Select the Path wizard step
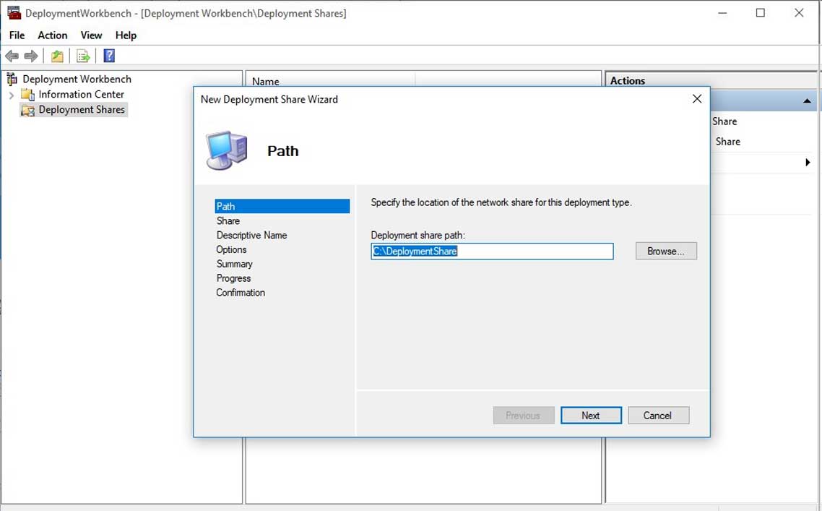822x511 pixels. [x=282, y=206]
